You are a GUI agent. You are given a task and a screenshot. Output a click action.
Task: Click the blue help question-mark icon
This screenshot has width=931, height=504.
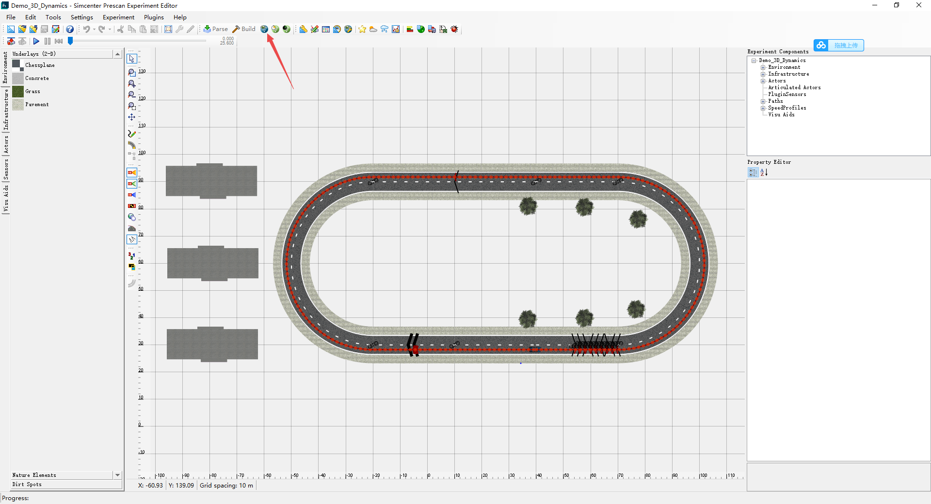70,29
